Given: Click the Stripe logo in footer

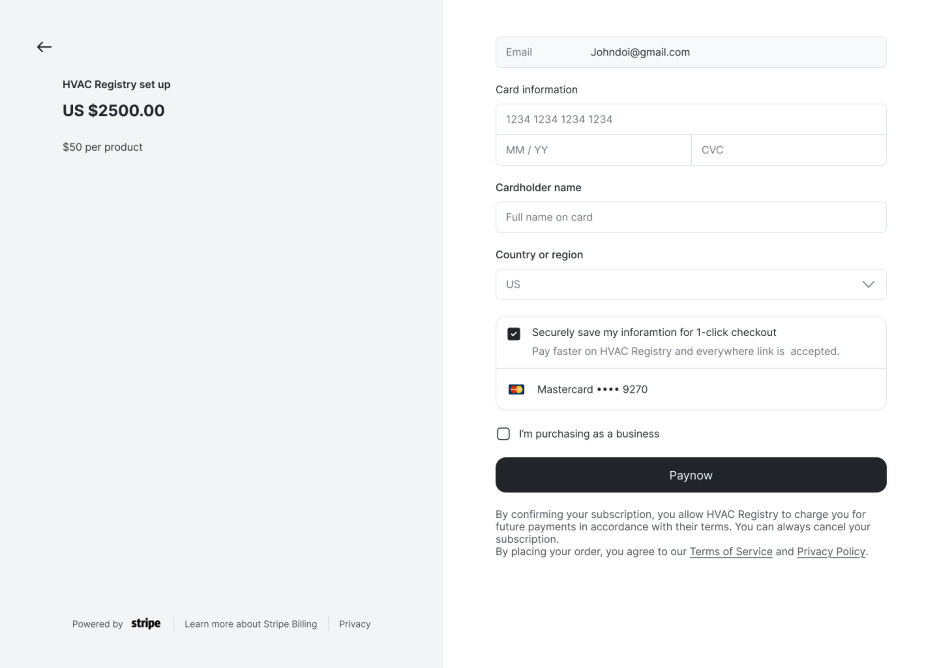Looking at the screenshot, I should click(x=146, y=624).
